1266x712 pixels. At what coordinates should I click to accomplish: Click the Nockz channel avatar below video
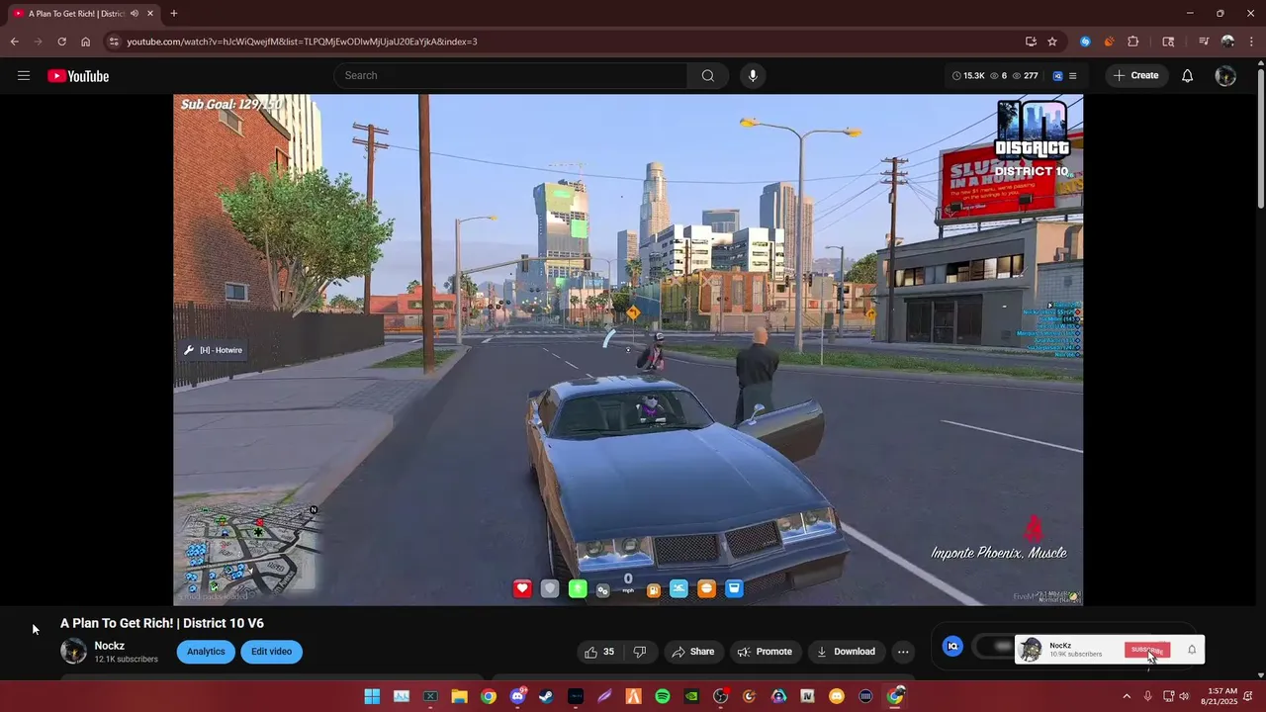tap(74, 651)
